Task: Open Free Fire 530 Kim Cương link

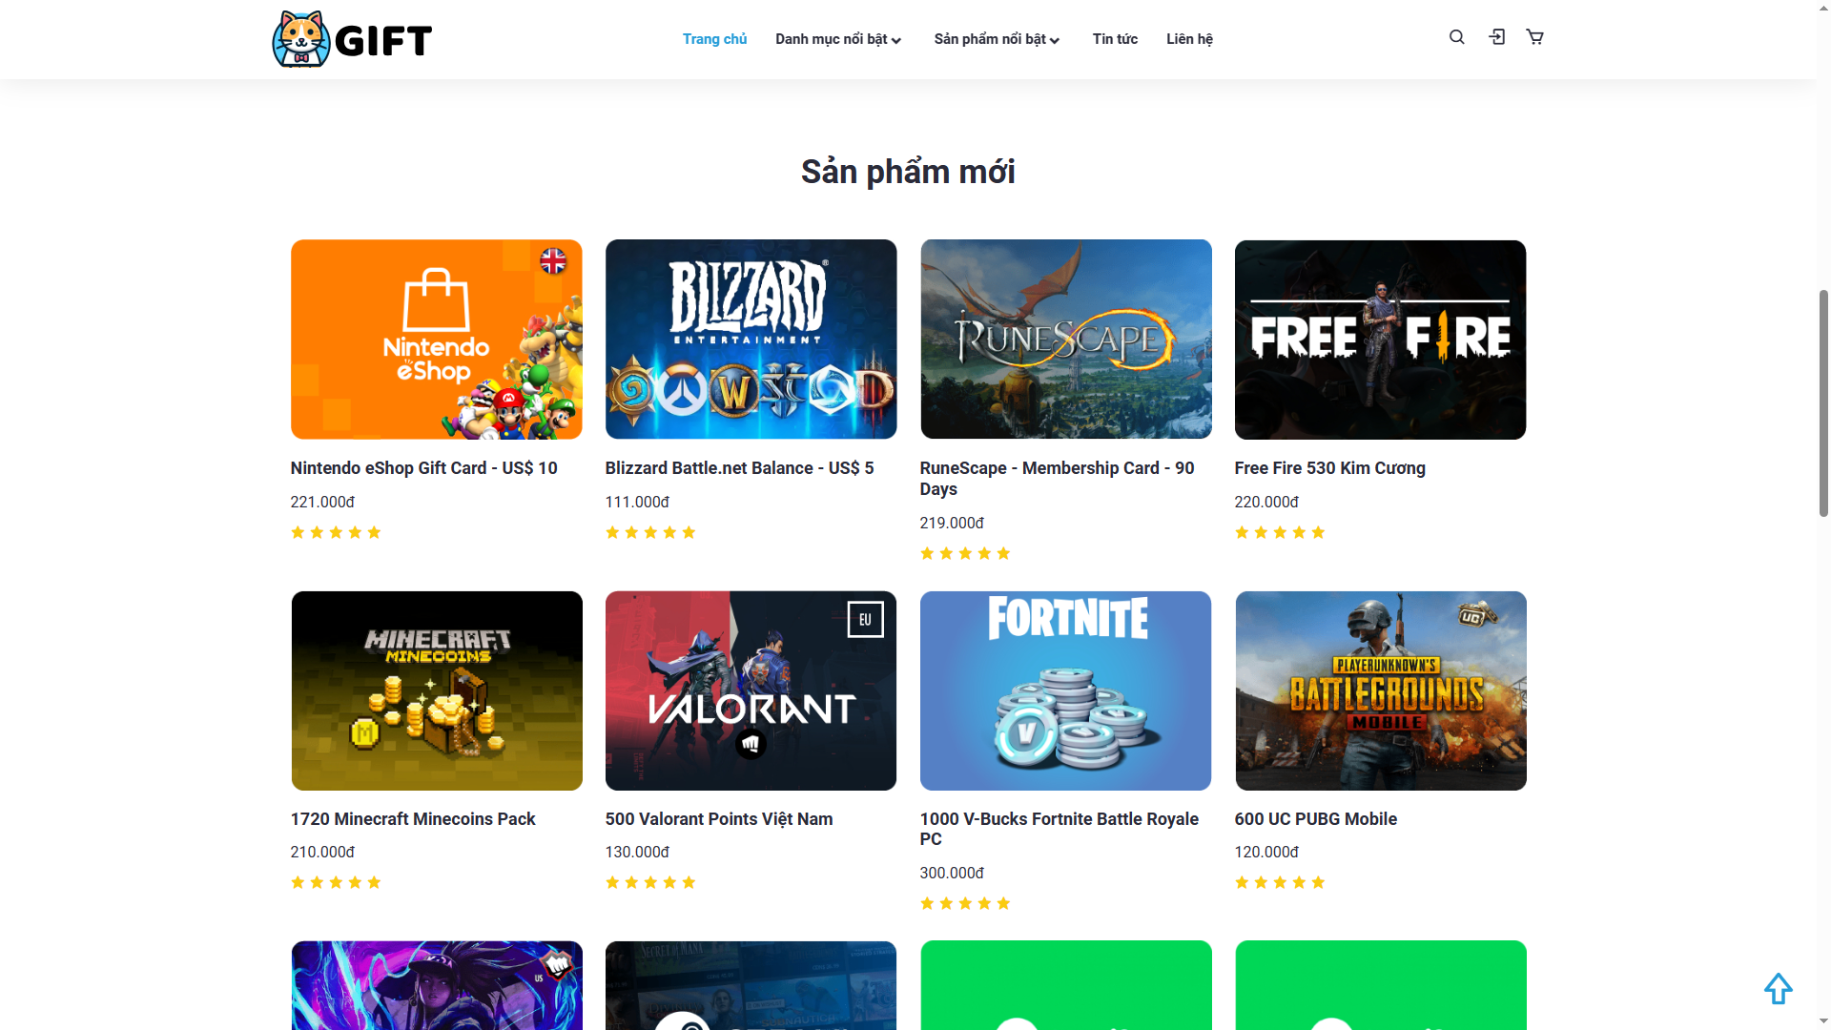Action: pos(1329,468)
